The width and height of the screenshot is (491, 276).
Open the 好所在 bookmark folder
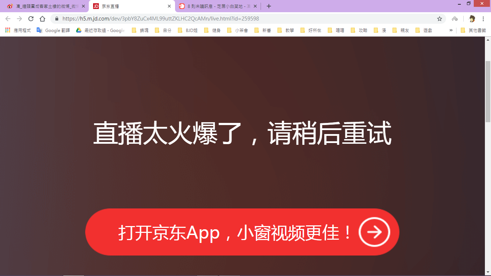point(311,31)
